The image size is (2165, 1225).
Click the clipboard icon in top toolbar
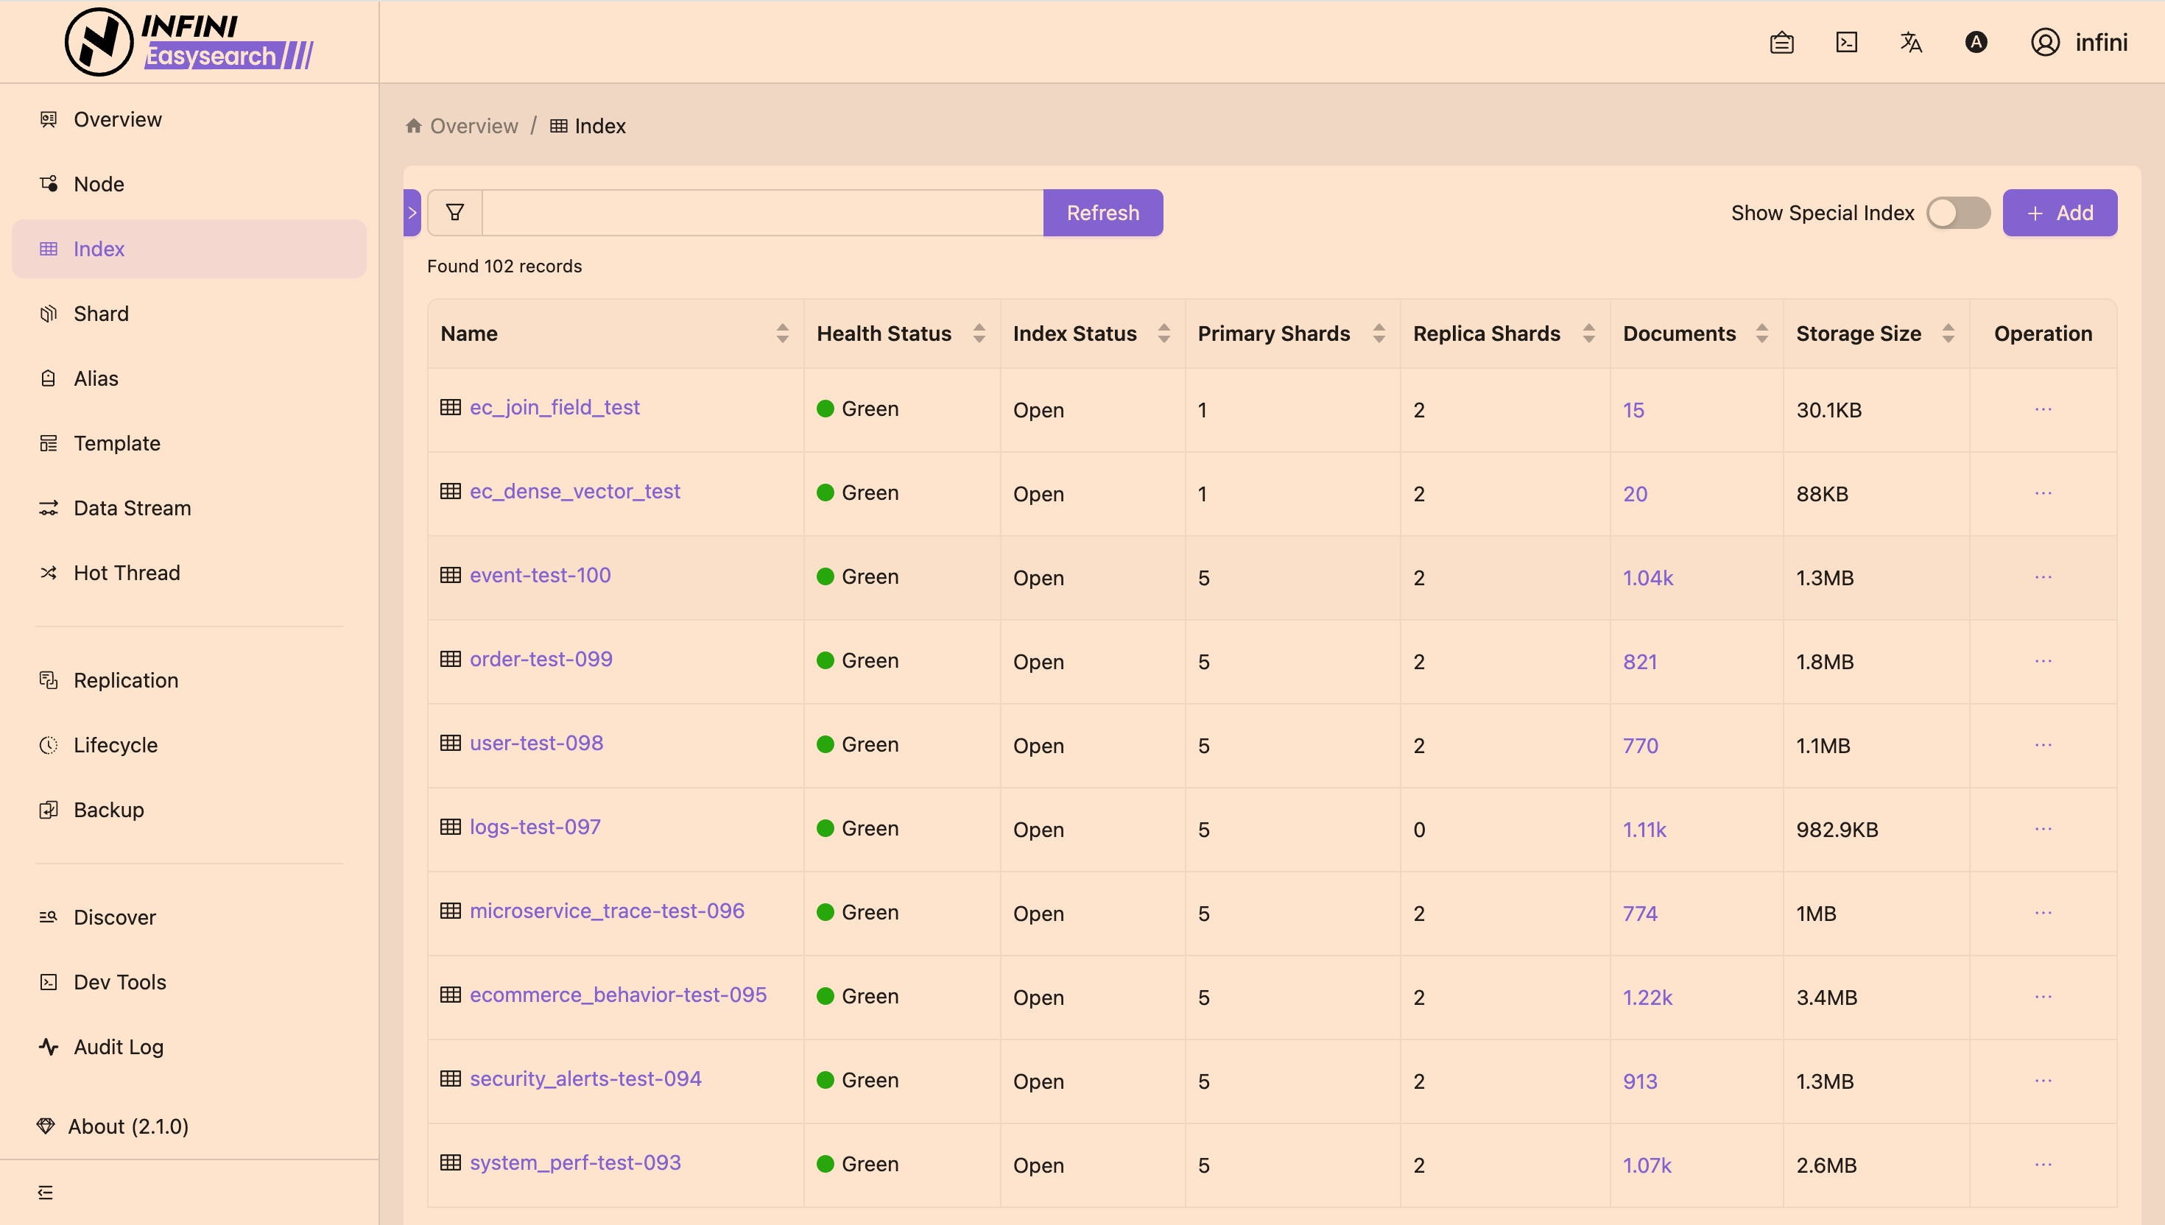point(1782,42)
